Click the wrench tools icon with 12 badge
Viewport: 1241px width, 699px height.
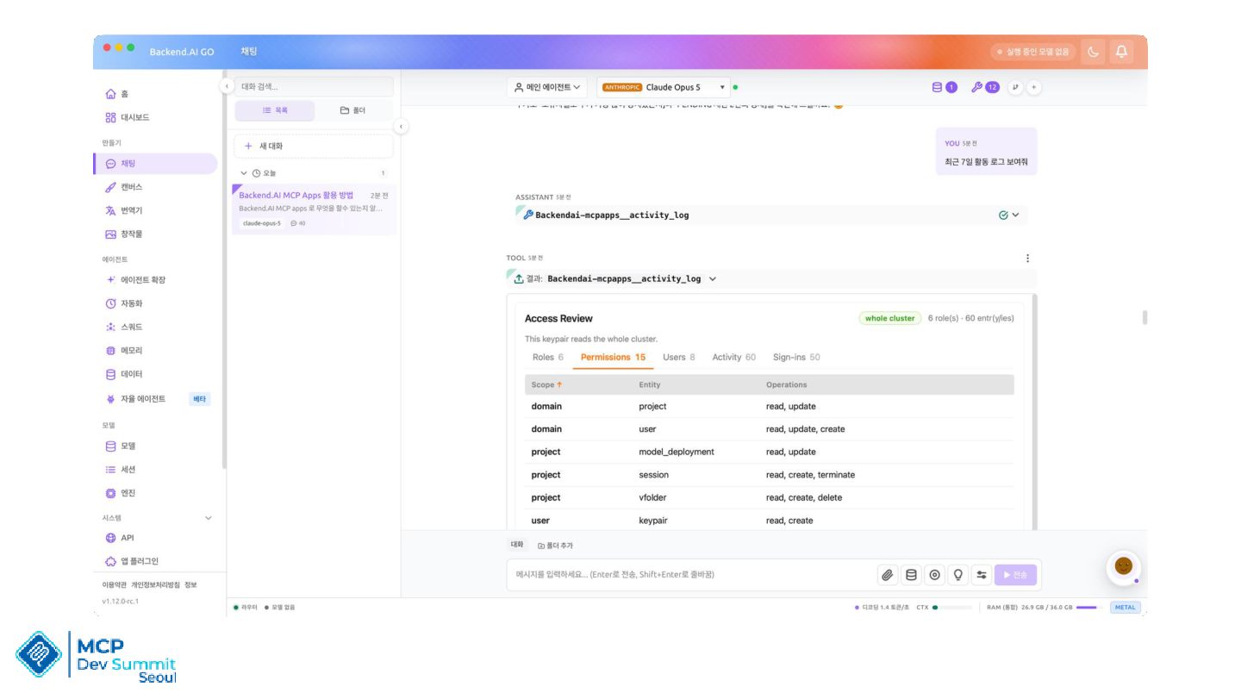pyautogui.click(x=985, y=87)
